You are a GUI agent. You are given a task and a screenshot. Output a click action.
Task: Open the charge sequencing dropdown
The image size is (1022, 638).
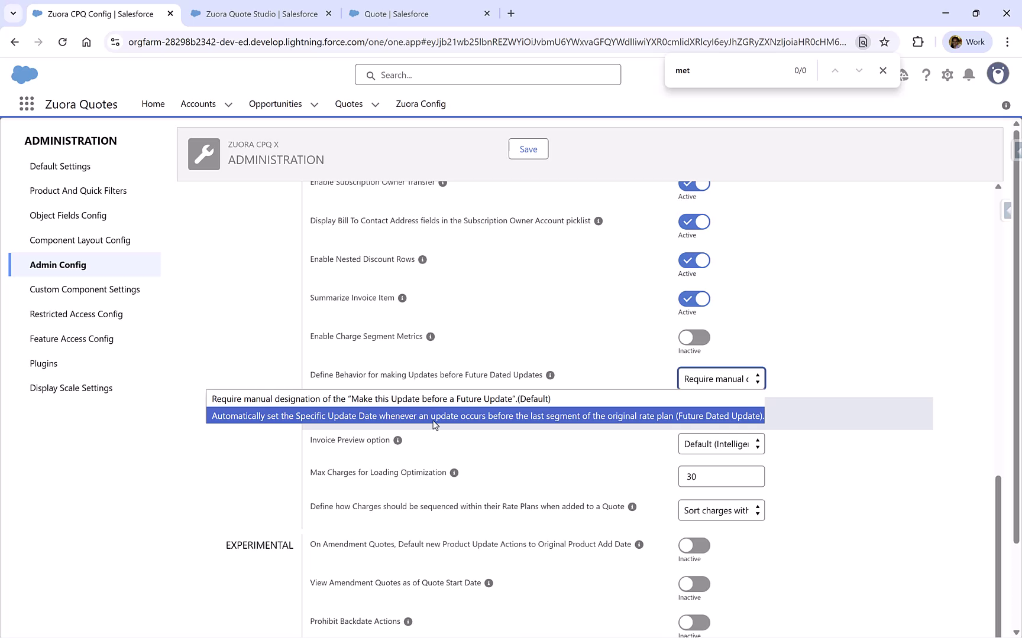721,510
